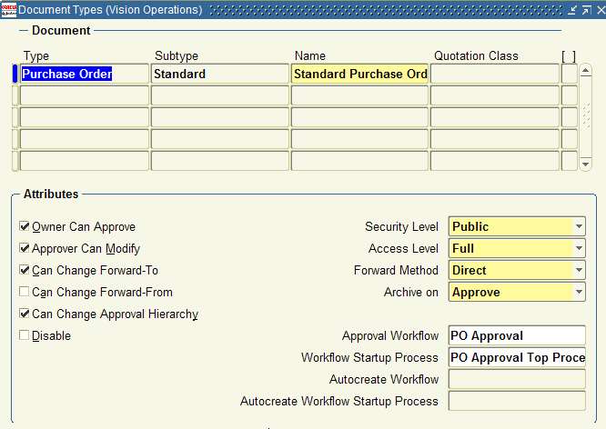The width and height of the screenshot is (606, 429).
Task: Close the Document Types window
Action: (x=598, y=10)
